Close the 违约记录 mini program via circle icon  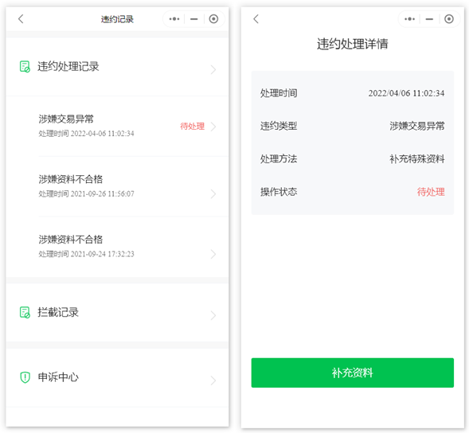213,19
